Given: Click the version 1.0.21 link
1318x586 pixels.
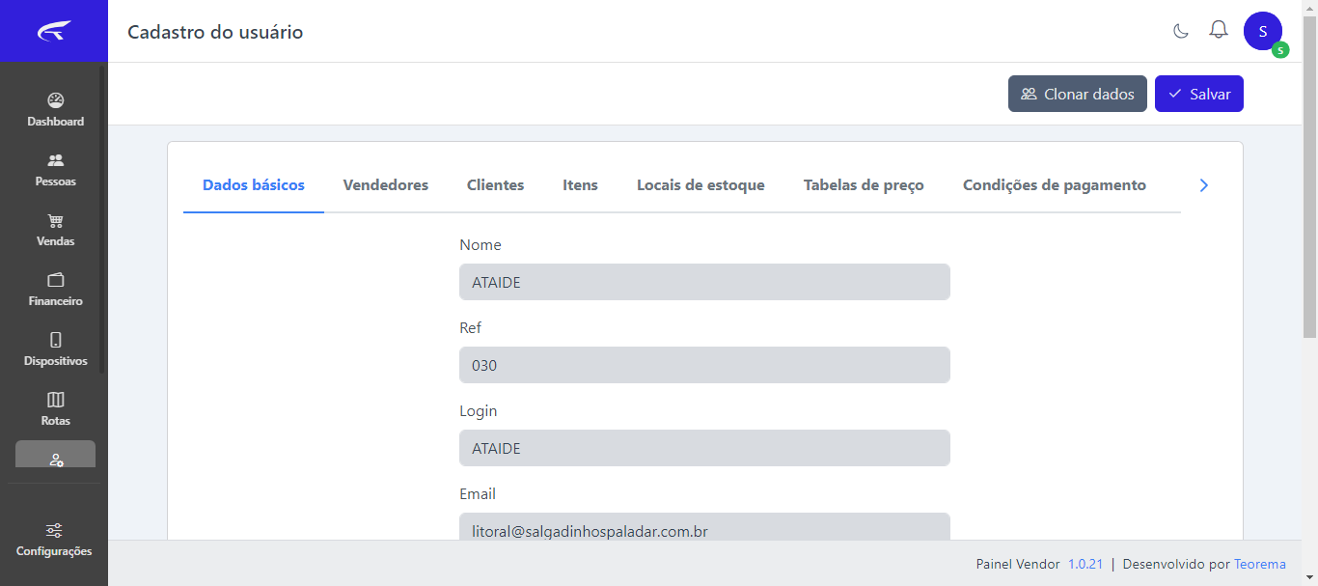Looking at the screenshot, I should coord(1085,564).
